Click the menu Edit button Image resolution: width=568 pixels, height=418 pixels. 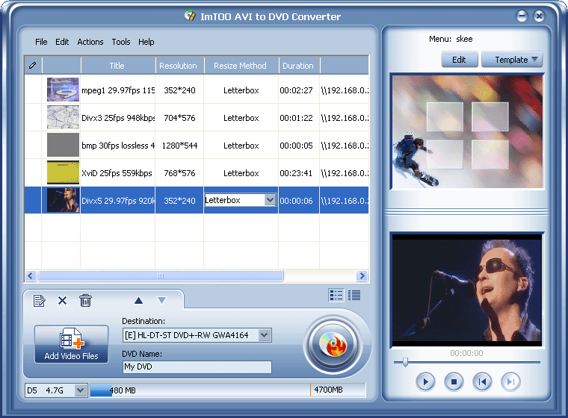pyautogui.click(x=459, y=60)
